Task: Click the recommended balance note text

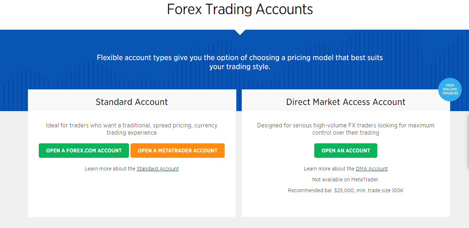Action: click(x=345, y=190)
